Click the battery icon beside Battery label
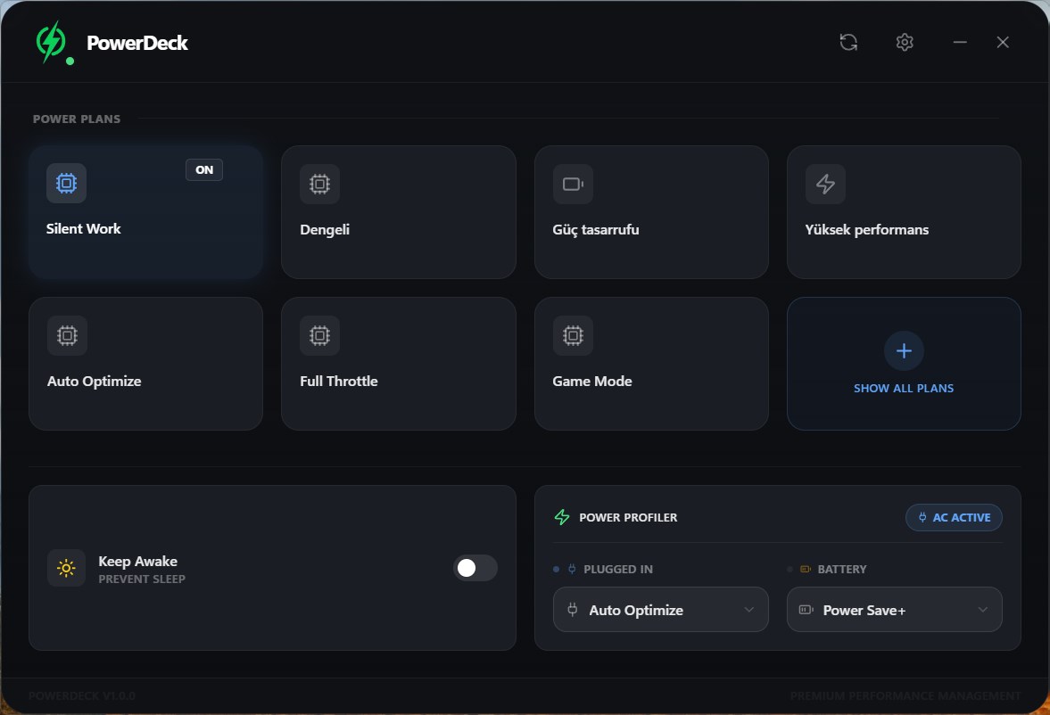This screenshot has width=1050, height=715. pos(806,569)
